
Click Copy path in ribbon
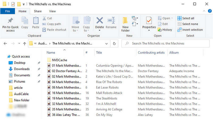(x=52, y=24)
